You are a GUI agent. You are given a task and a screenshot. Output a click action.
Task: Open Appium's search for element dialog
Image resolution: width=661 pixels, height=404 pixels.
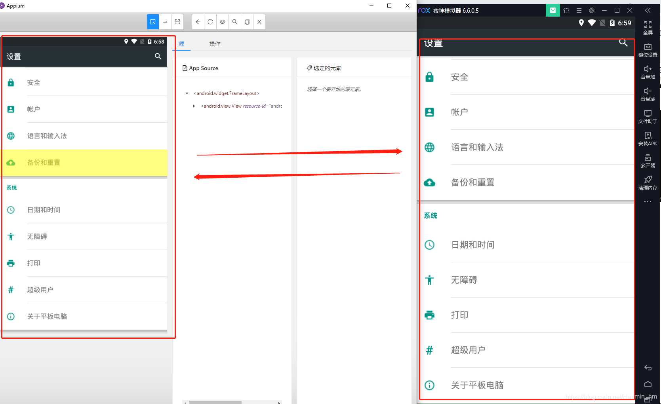tap(234, 22)
